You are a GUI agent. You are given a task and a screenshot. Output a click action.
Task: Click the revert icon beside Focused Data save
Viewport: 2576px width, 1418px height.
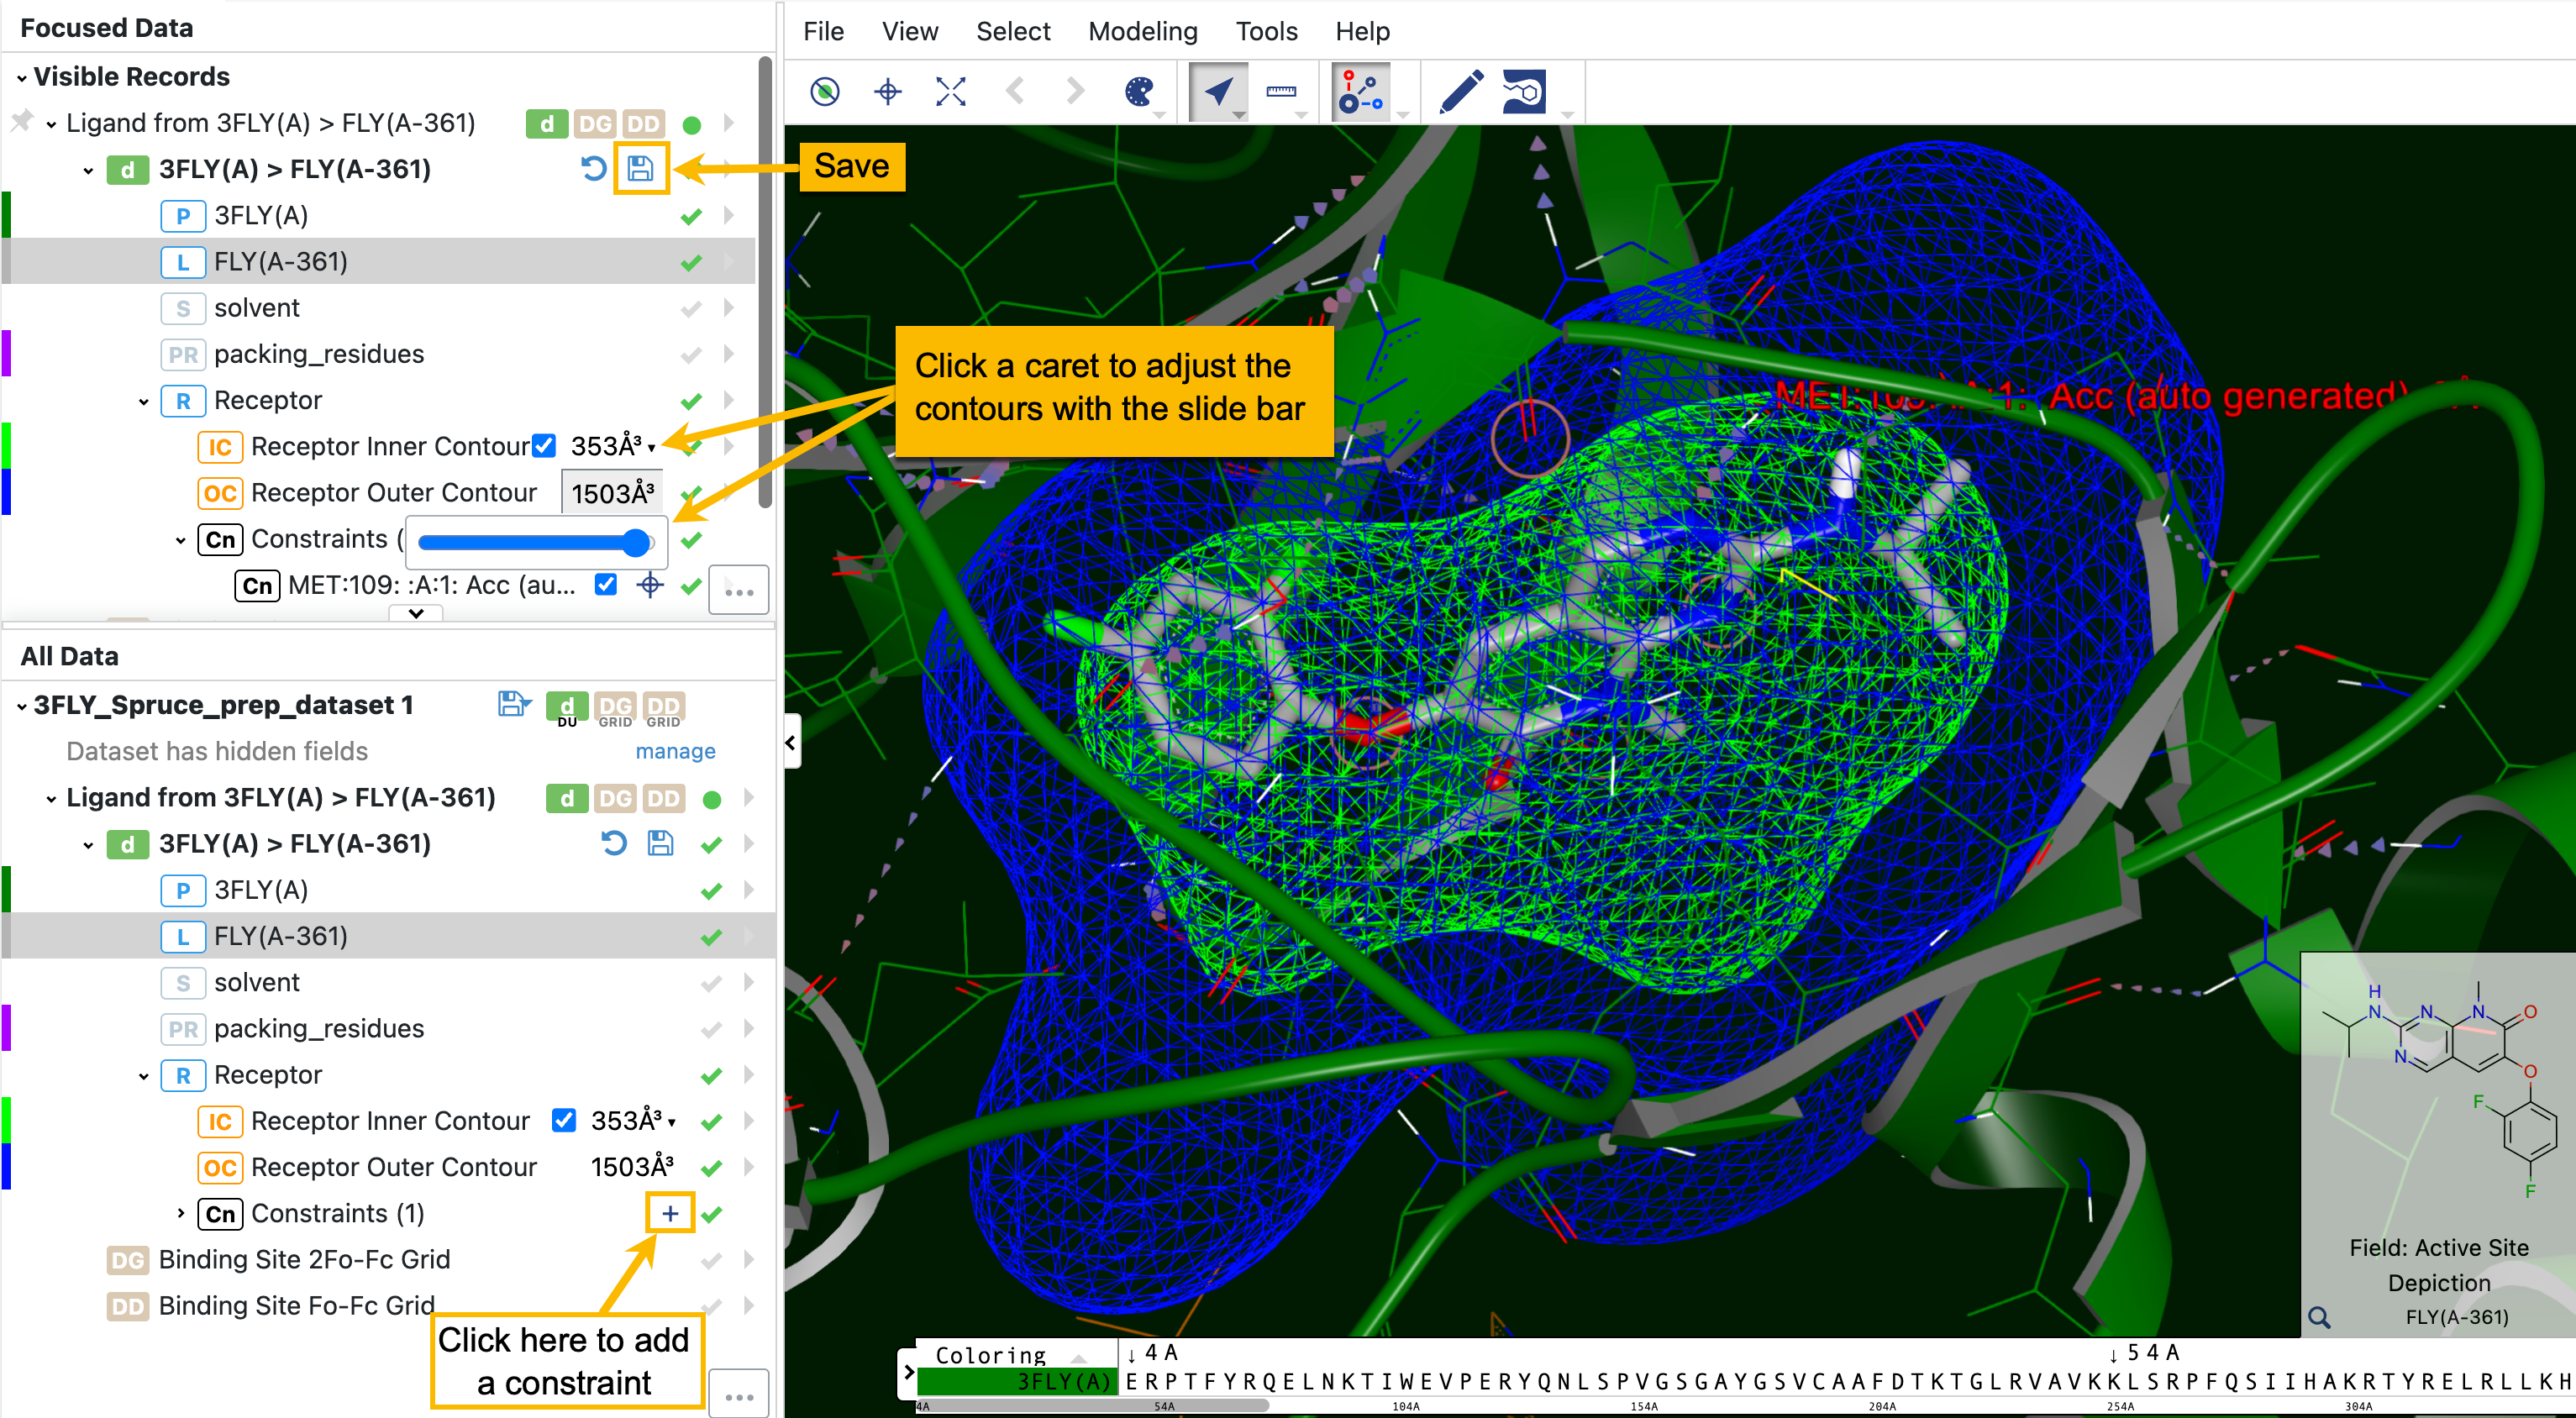click(594, 169)
